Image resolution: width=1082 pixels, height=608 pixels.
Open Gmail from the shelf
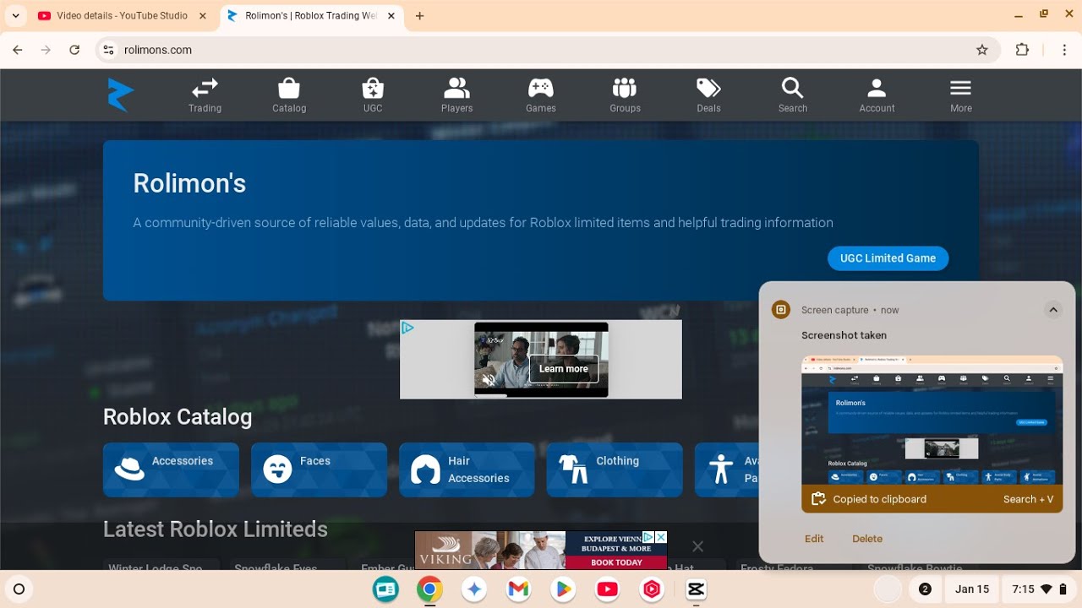(518, 589)
